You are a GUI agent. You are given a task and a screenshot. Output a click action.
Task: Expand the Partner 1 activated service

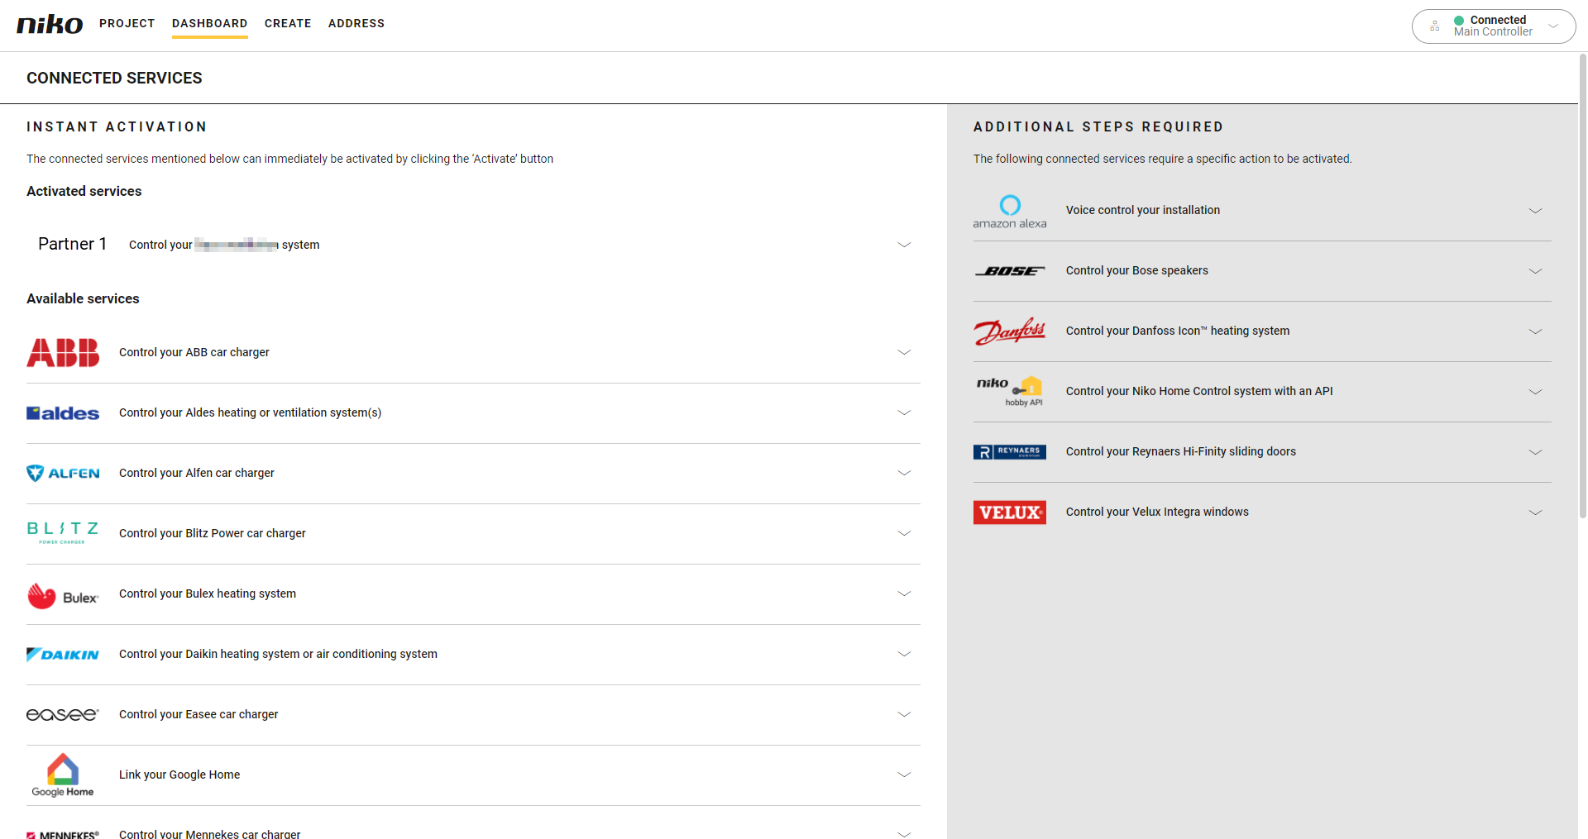[904, 245]
